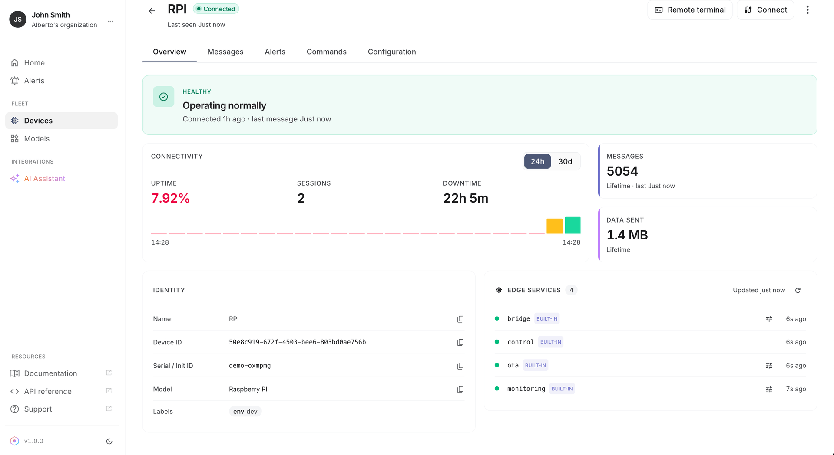Go back using the left arrow icon
The width and height of the screenshot is (834, 455).
(152, 11)
